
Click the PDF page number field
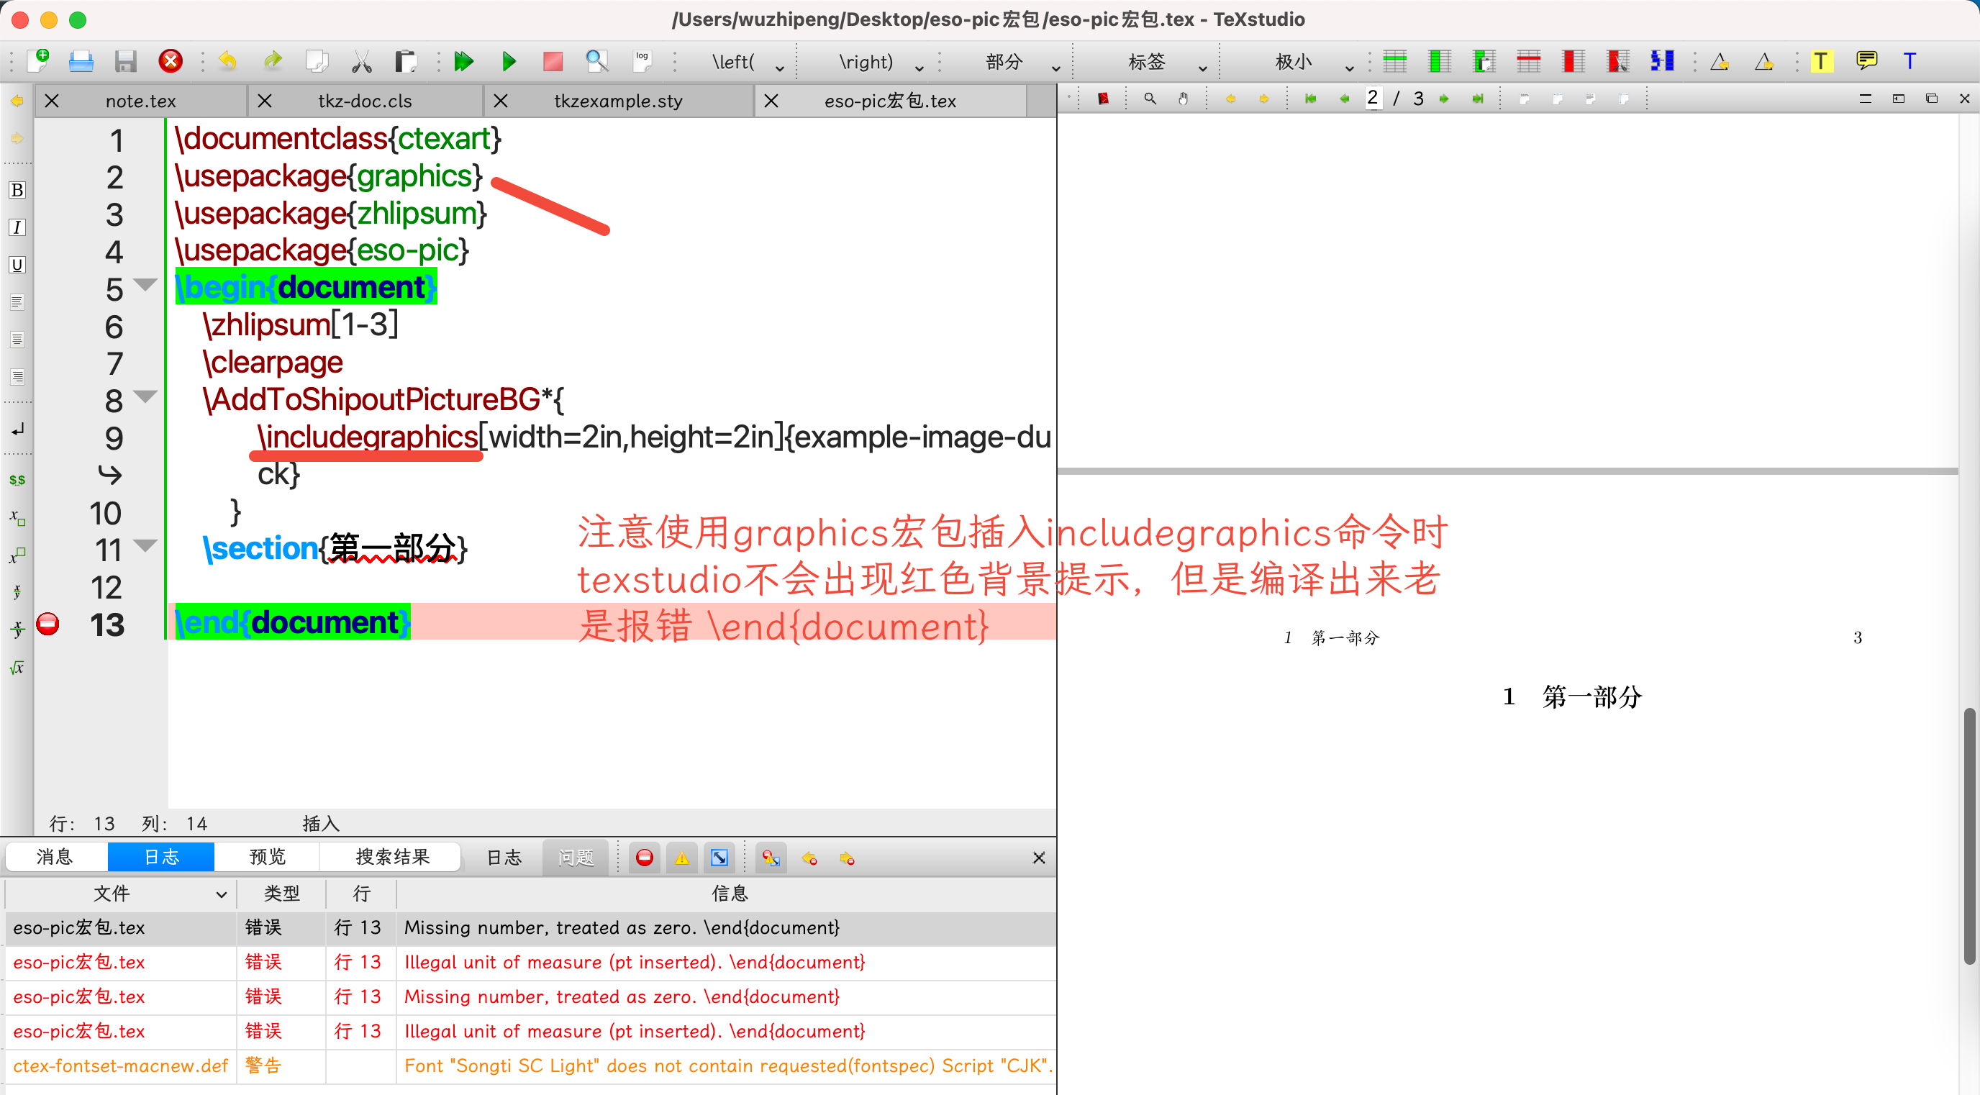tap(1372, 99)
